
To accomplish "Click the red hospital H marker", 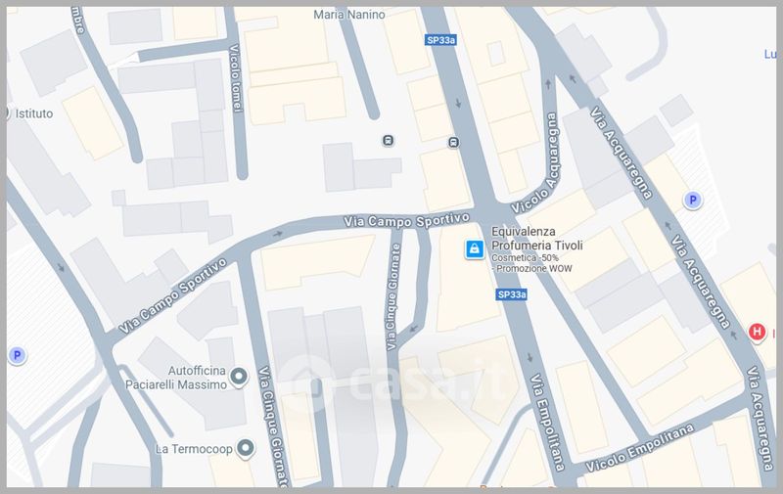I will click(756, 333).
